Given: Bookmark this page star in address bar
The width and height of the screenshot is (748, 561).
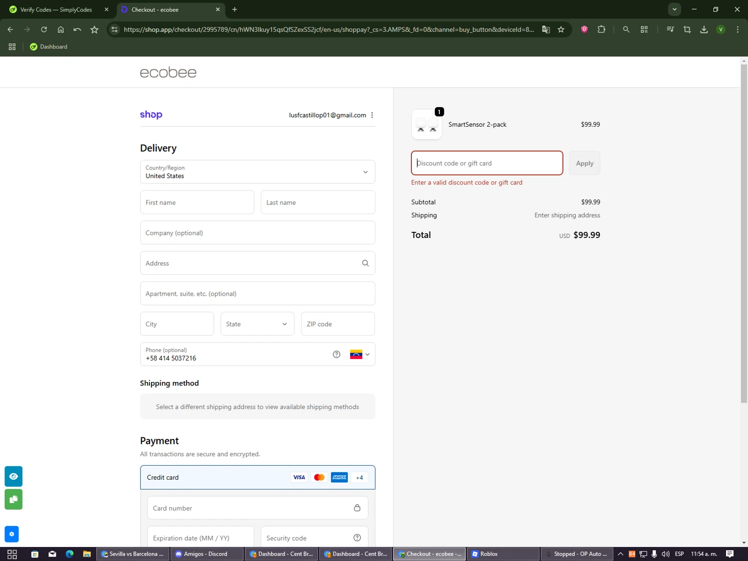Looking at the screenshot, I should pyautogui.click(x=561, y=29).
